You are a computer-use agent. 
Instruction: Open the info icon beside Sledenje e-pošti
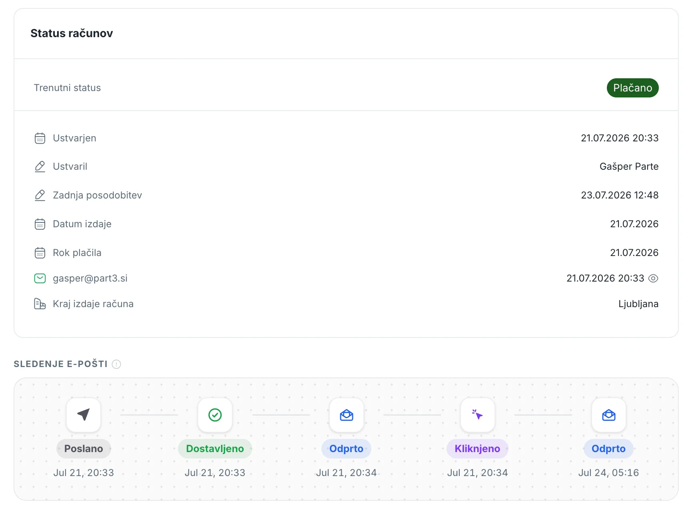116,364
